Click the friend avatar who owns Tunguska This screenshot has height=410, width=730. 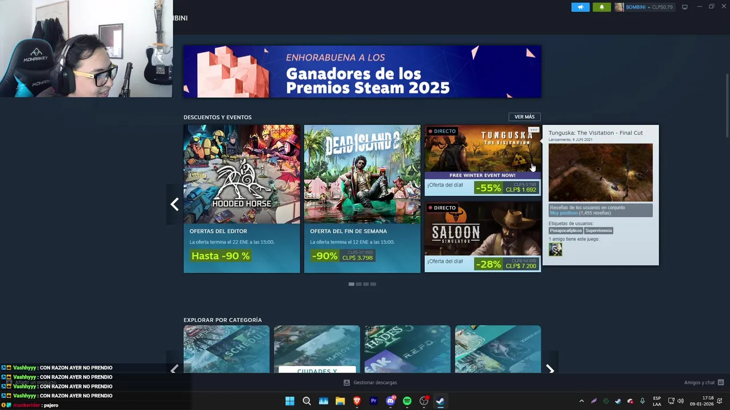point(555,249)
